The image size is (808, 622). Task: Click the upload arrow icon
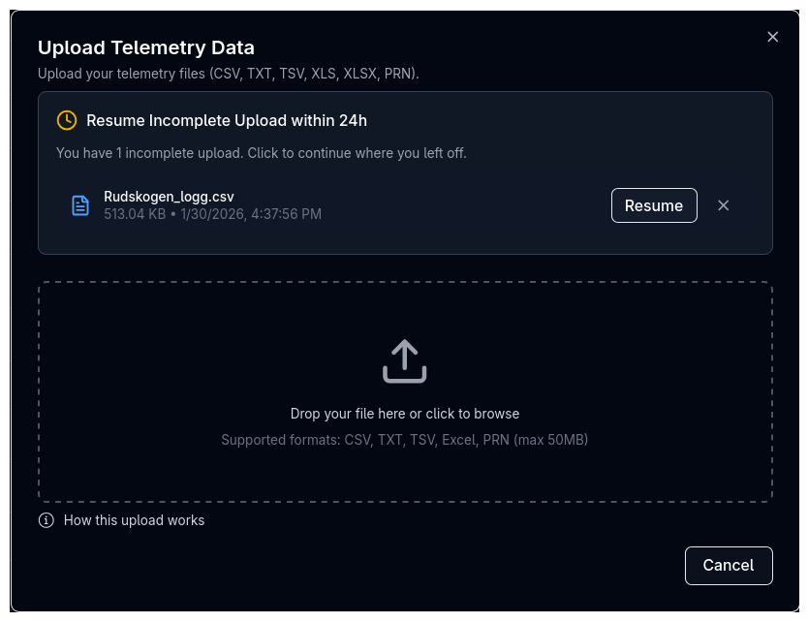click(405, 360)
